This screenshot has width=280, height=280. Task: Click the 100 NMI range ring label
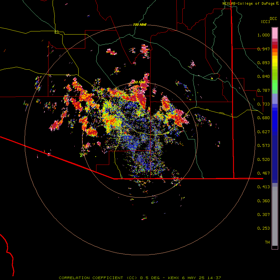(140, 25)
